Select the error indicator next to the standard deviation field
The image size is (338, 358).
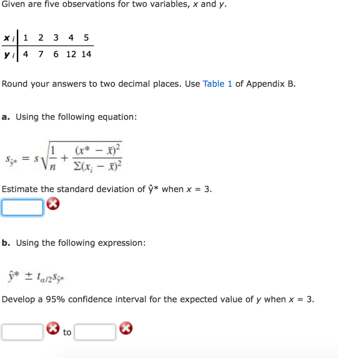(53, 203)
